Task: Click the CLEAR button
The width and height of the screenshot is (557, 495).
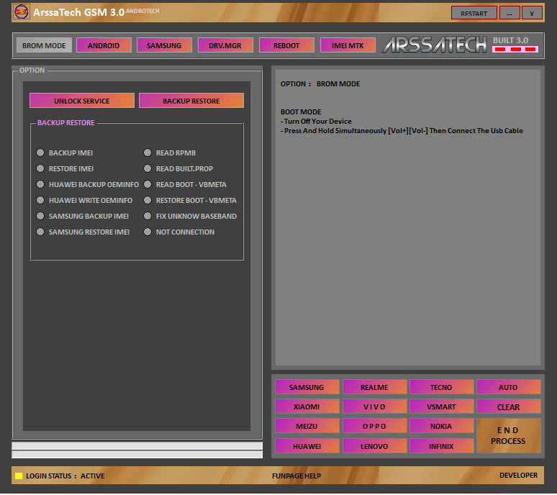Action: 508,407
